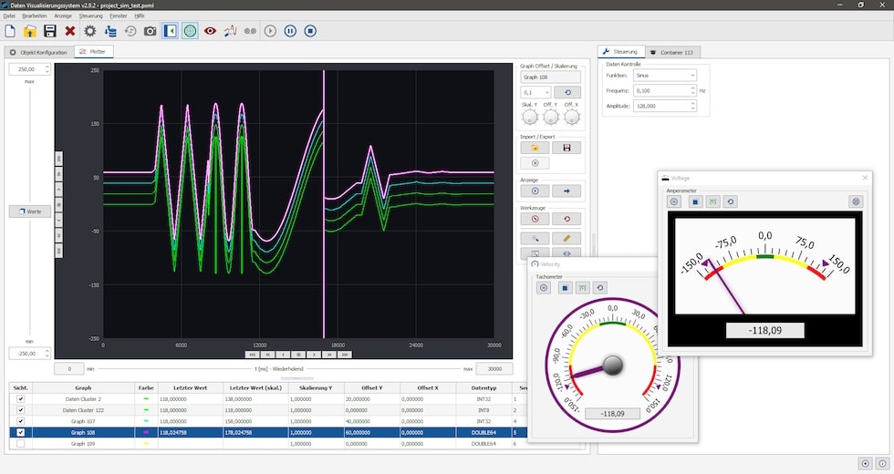Click the Amplitude spinner arrows
This screenshot has width=894, height=474.
click(693, 106)
